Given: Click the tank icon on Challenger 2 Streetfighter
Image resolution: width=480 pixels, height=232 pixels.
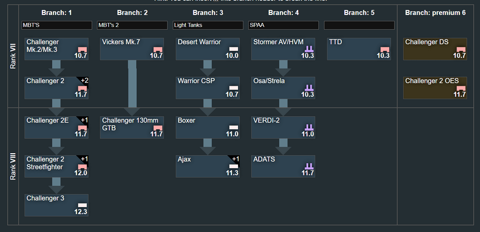Looking at the screenshot, I should click(83, 167).
